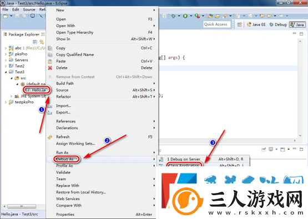Open the New submenu
This screenshot has width=308, height=219.
[102, 10]
